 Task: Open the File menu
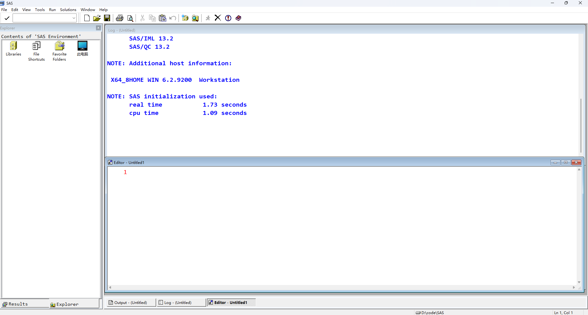pyautogui.click(x=4, y=9)
